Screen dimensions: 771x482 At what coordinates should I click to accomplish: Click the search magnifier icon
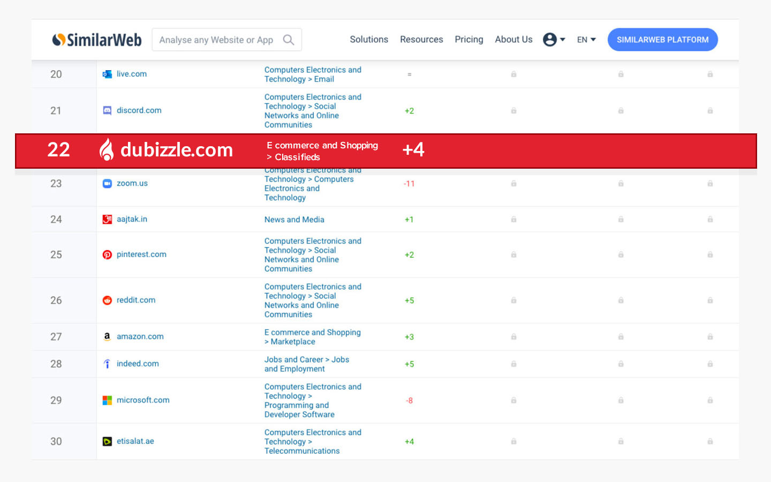pyautogui.click(x=289, y=40)
